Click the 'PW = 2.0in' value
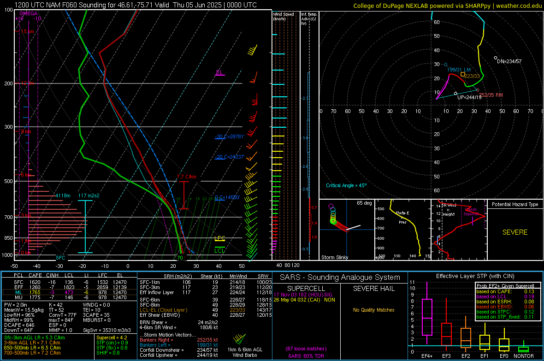Screen dimensions: 544x361 (x=16, y=305)
